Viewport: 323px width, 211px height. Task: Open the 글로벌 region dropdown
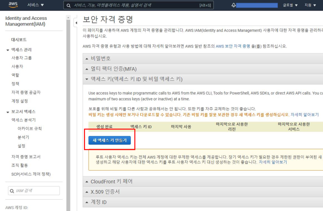[x=290, y=5]
